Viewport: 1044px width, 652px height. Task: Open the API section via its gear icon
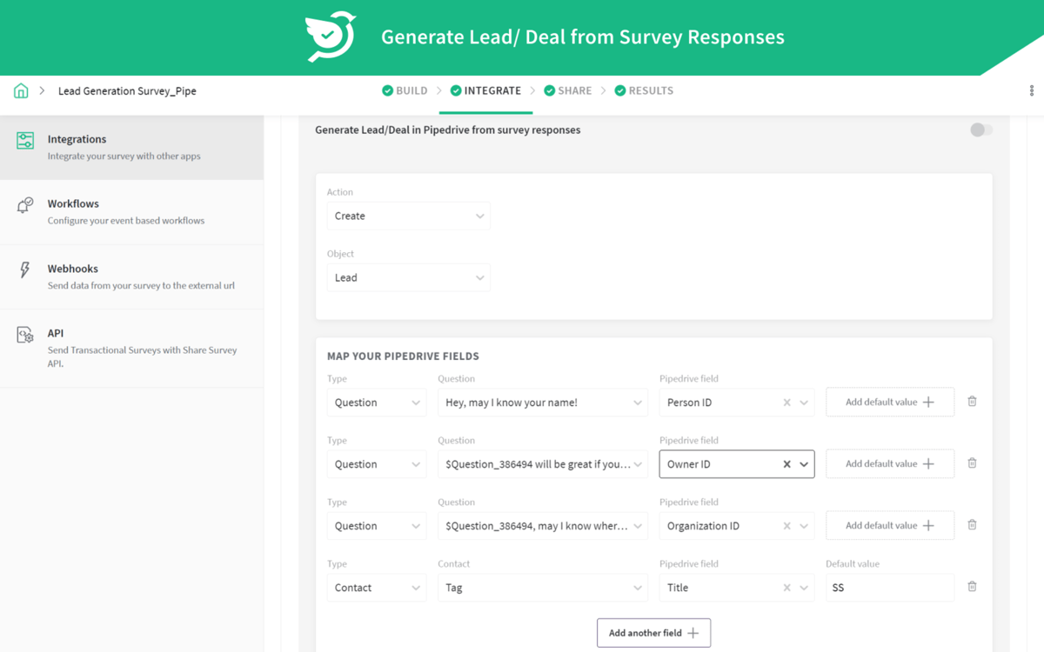pyautogui.click(x=26, y=335)
